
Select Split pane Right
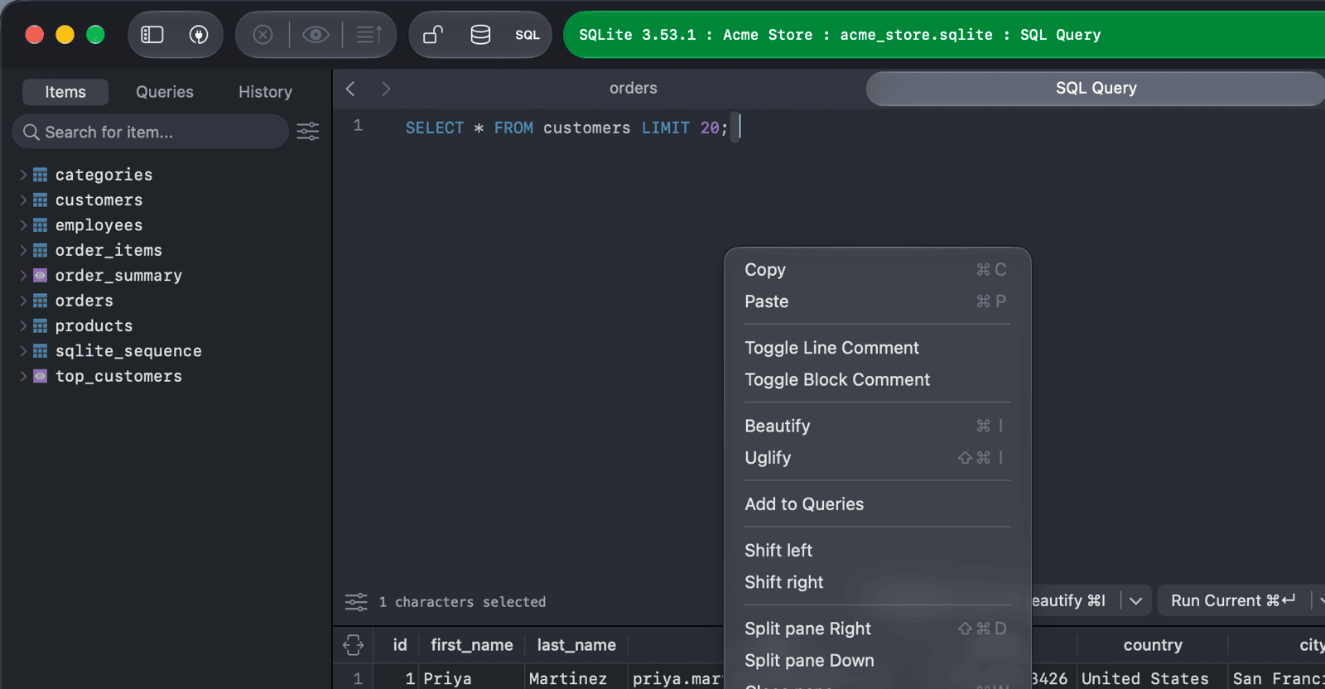(x=876, y=629)
